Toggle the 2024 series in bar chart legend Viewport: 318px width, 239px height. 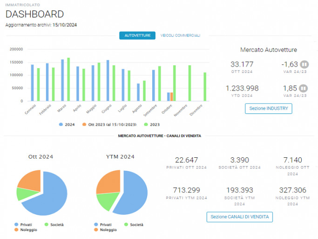[67, 125]
